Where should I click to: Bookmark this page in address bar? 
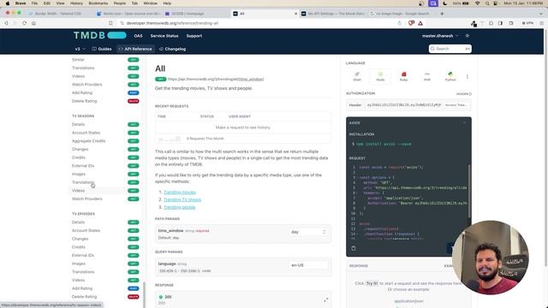110,23
